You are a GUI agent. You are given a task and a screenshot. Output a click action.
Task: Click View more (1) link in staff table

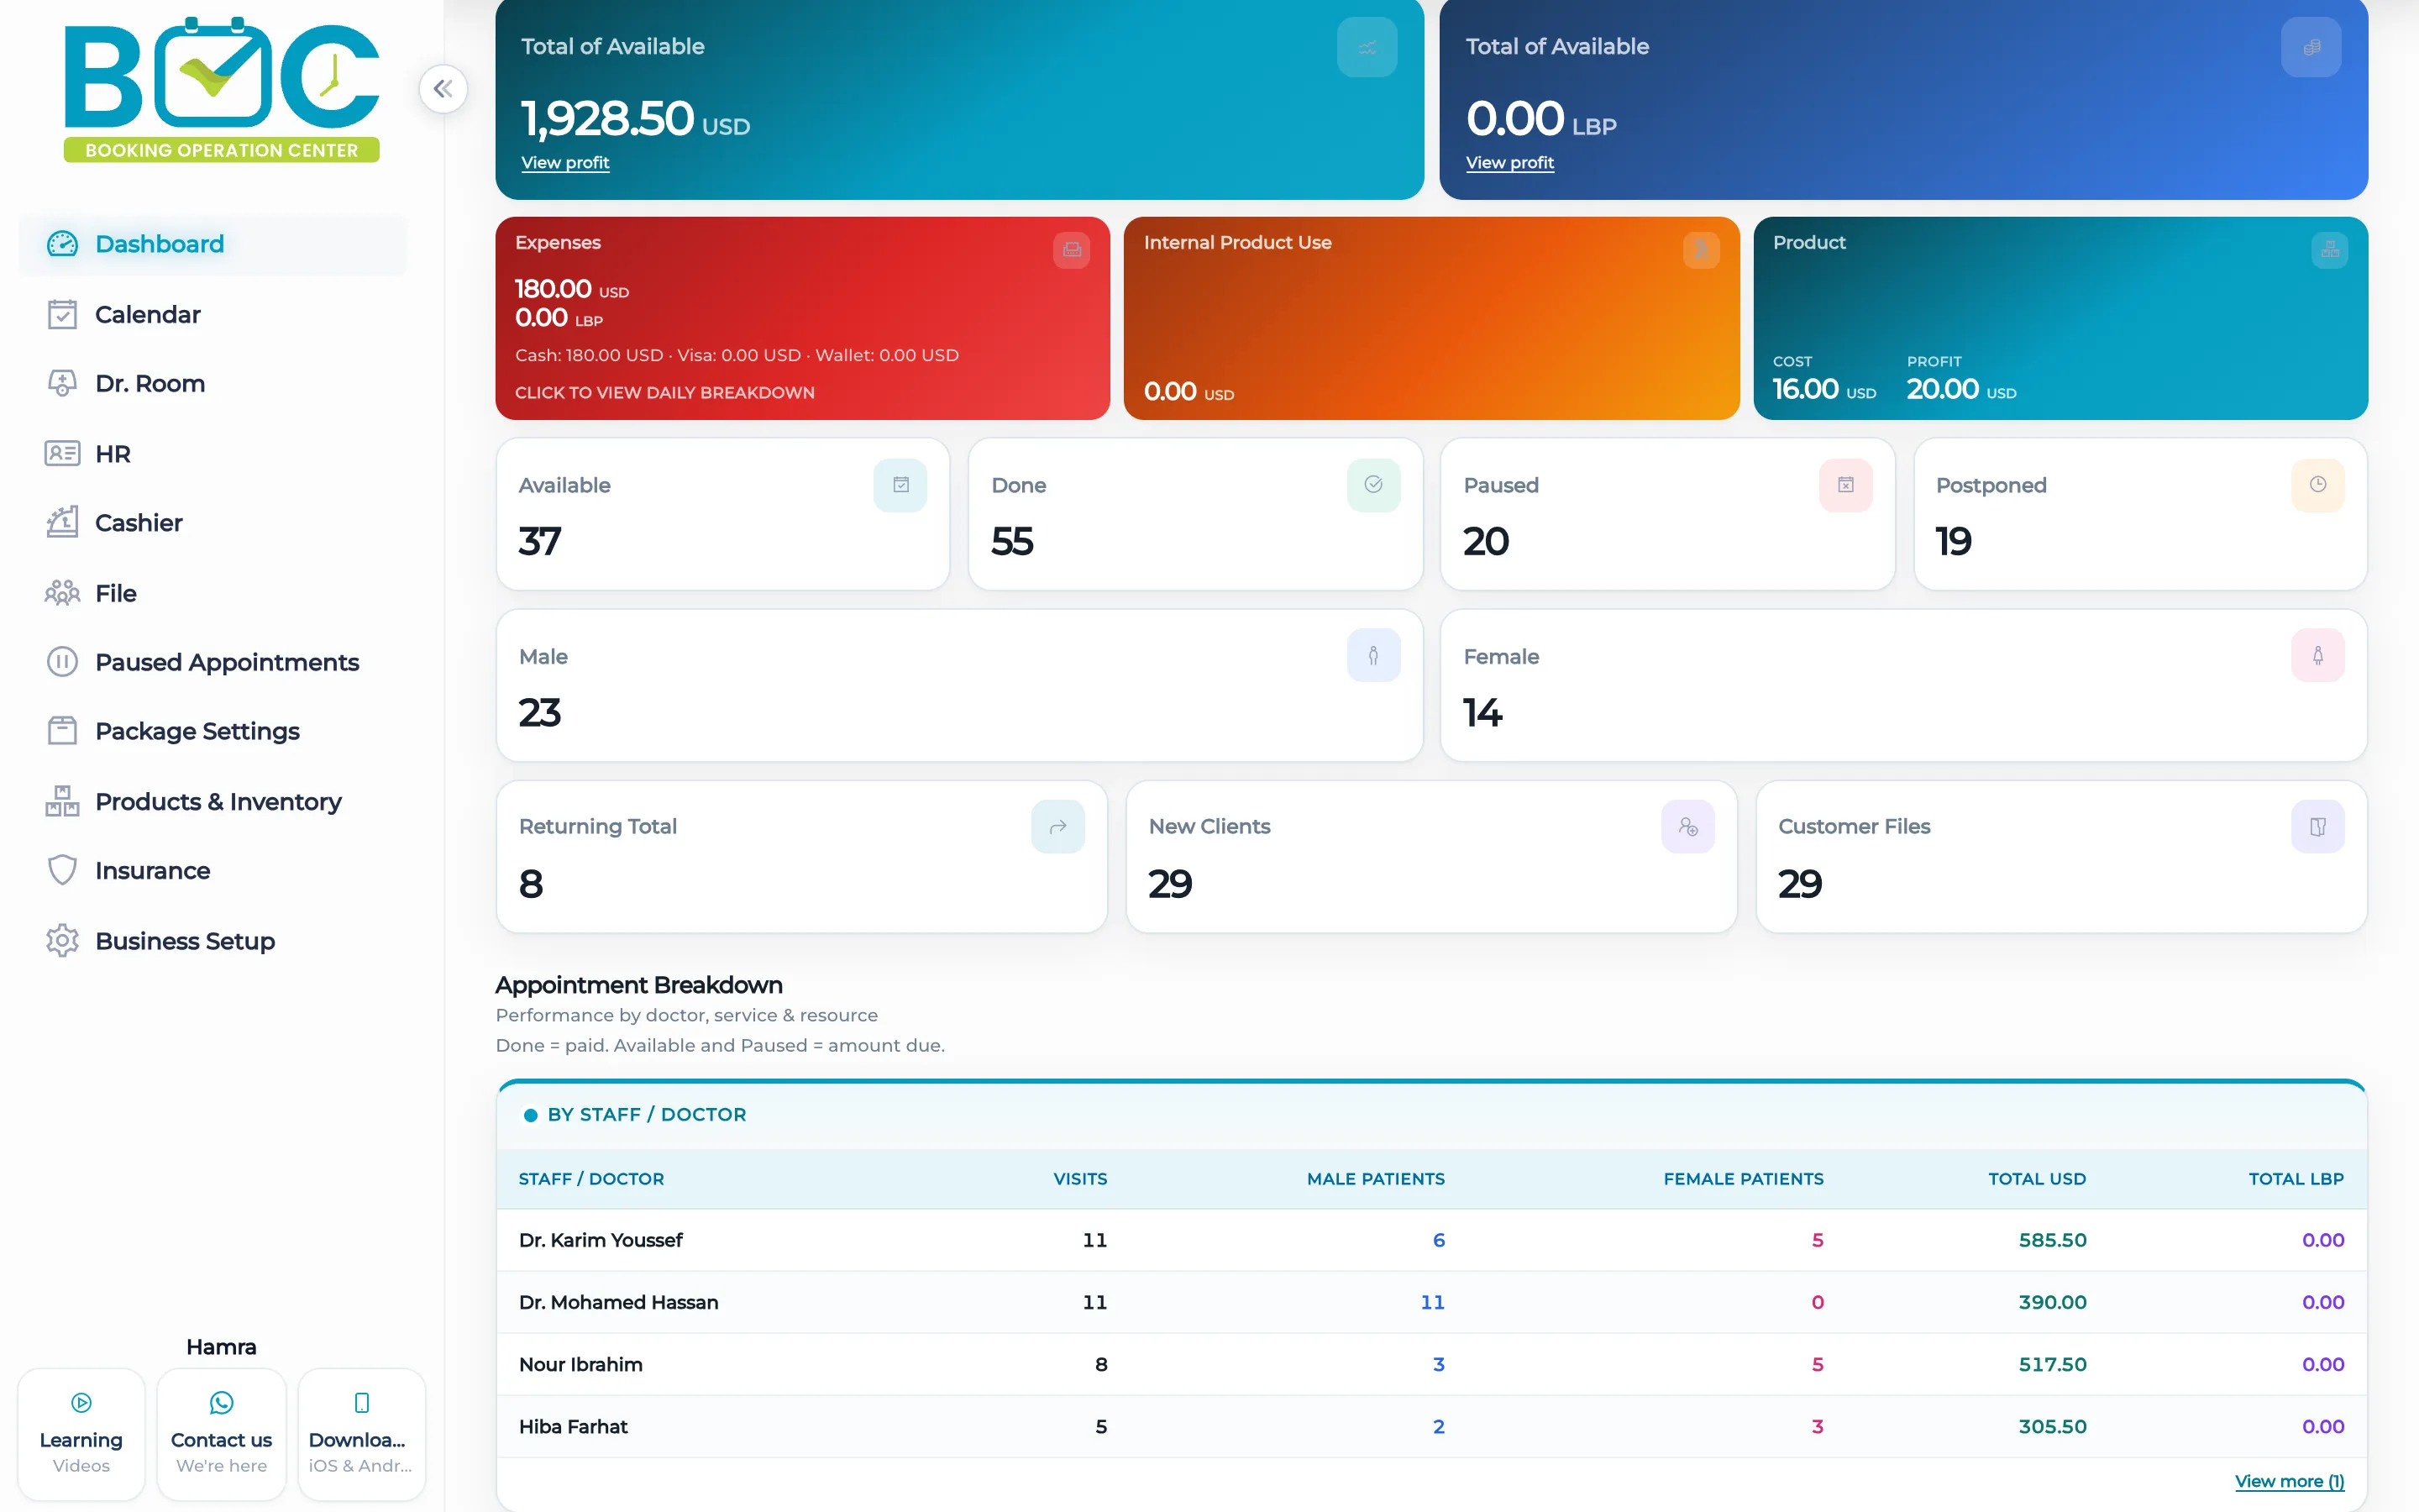pos(2289,1481)
